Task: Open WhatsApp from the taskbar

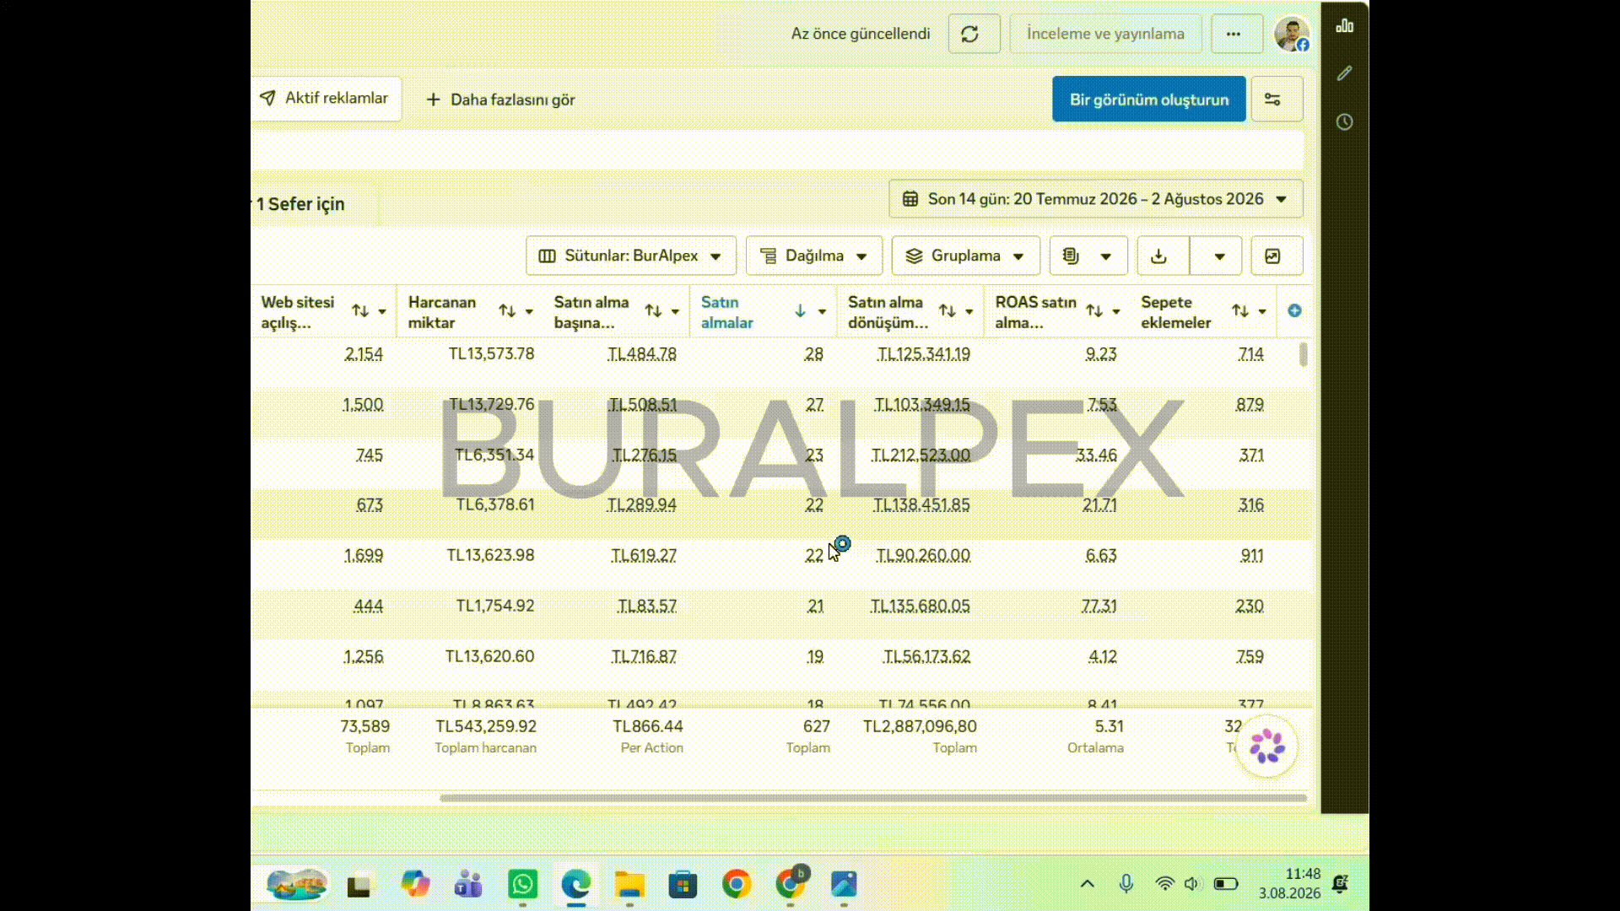Action: tap(523, 884)
